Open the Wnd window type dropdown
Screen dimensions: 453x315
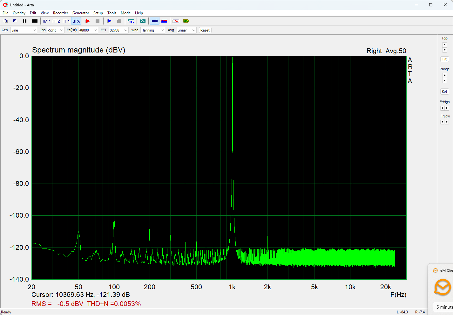click(152, 30)
